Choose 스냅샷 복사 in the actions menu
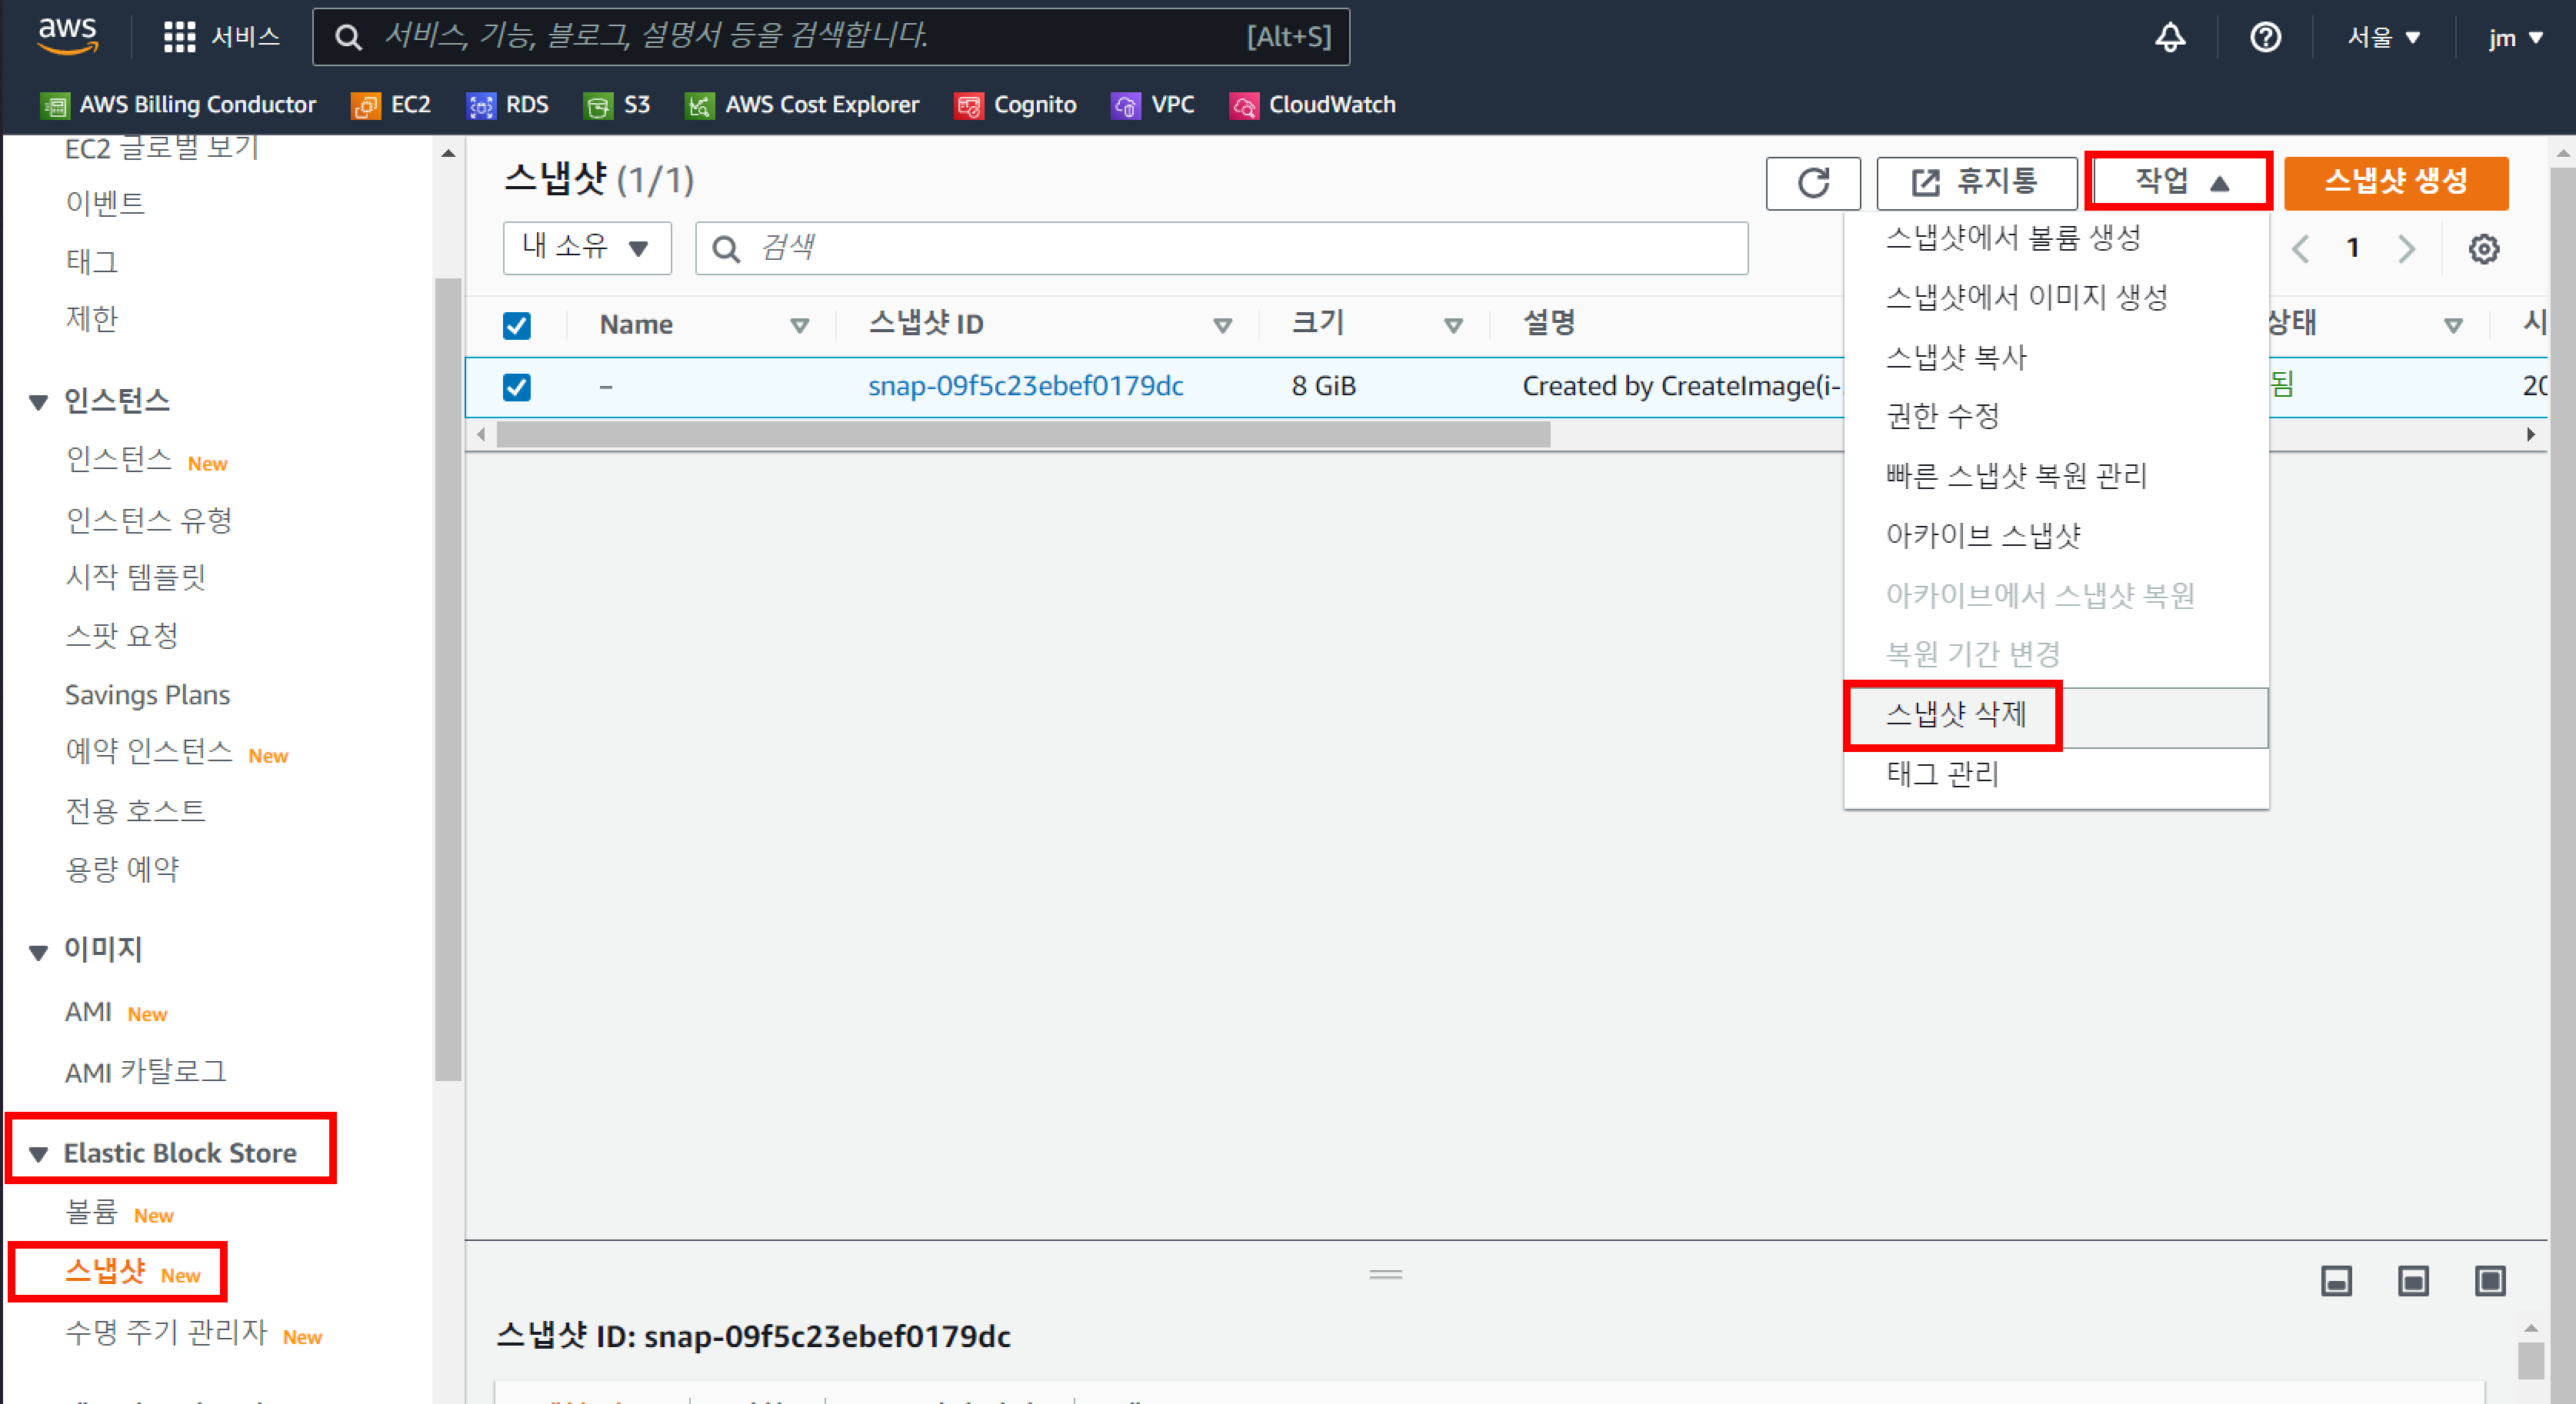The width and height of the screenshot is (2576, 1404). pos(1955,357)
